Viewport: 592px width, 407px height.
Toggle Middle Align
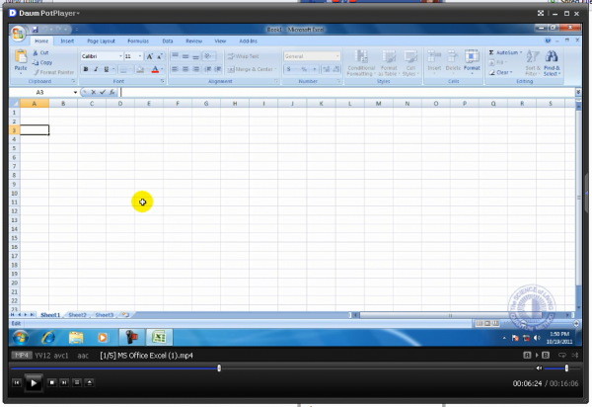coord(185,56)
